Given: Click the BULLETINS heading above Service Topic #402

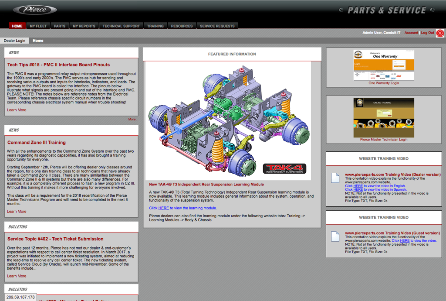Looking at the screenshot, I should pos(17,227).
